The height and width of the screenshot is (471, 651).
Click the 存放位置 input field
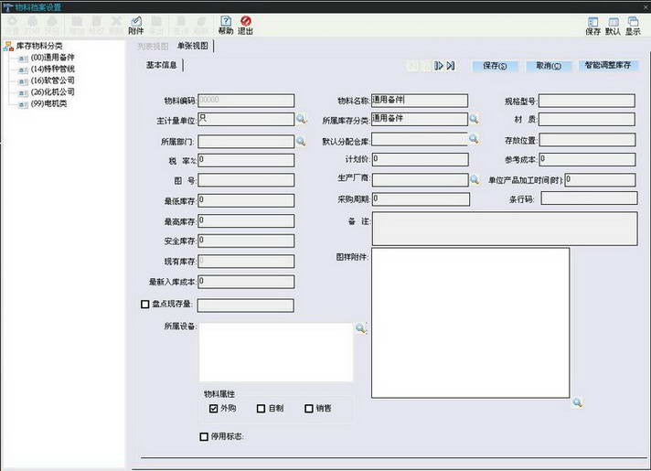(x=587, y=140)
